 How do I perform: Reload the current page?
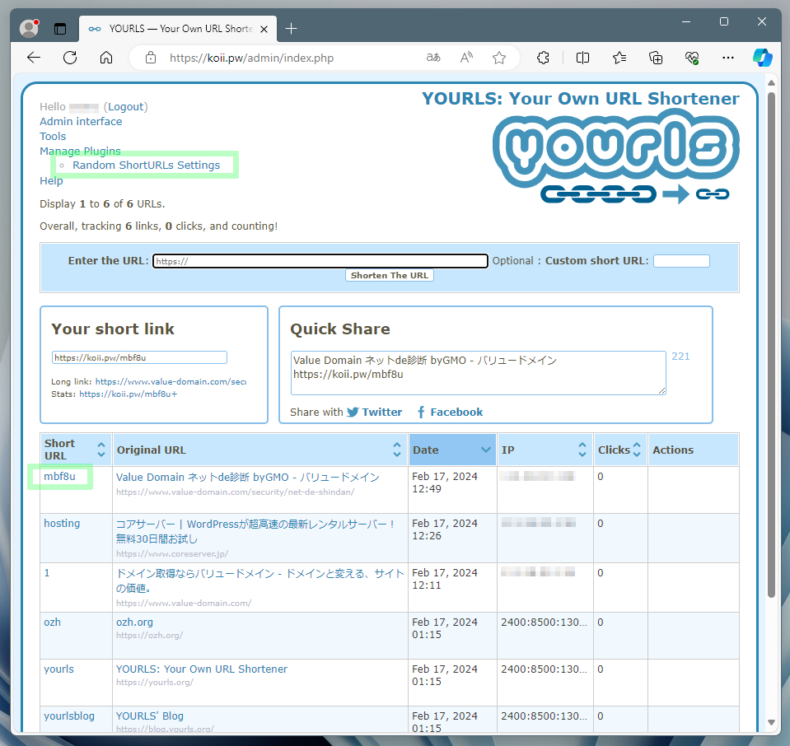tap(70, 58)
